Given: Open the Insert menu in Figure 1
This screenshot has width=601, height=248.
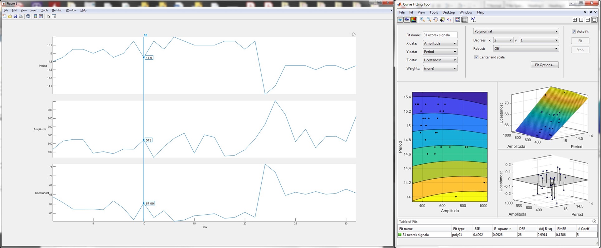Looking at the screenshot, I should pos(34,10).
